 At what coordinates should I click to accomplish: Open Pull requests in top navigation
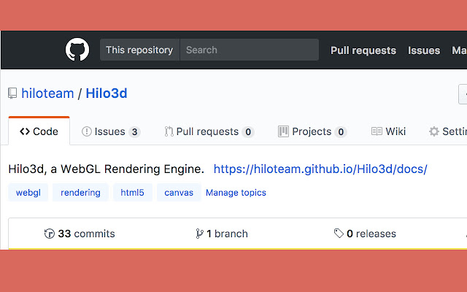[x=363, y=50]
